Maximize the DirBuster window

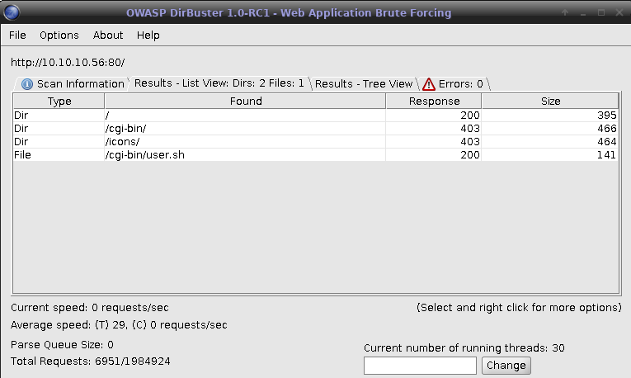point(600,12)
